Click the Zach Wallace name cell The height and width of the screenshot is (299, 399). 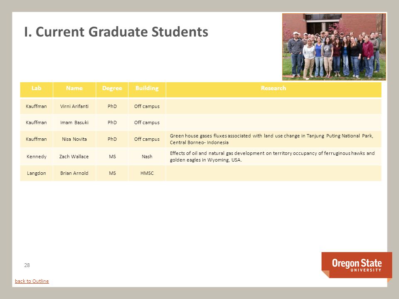point(74,157)
